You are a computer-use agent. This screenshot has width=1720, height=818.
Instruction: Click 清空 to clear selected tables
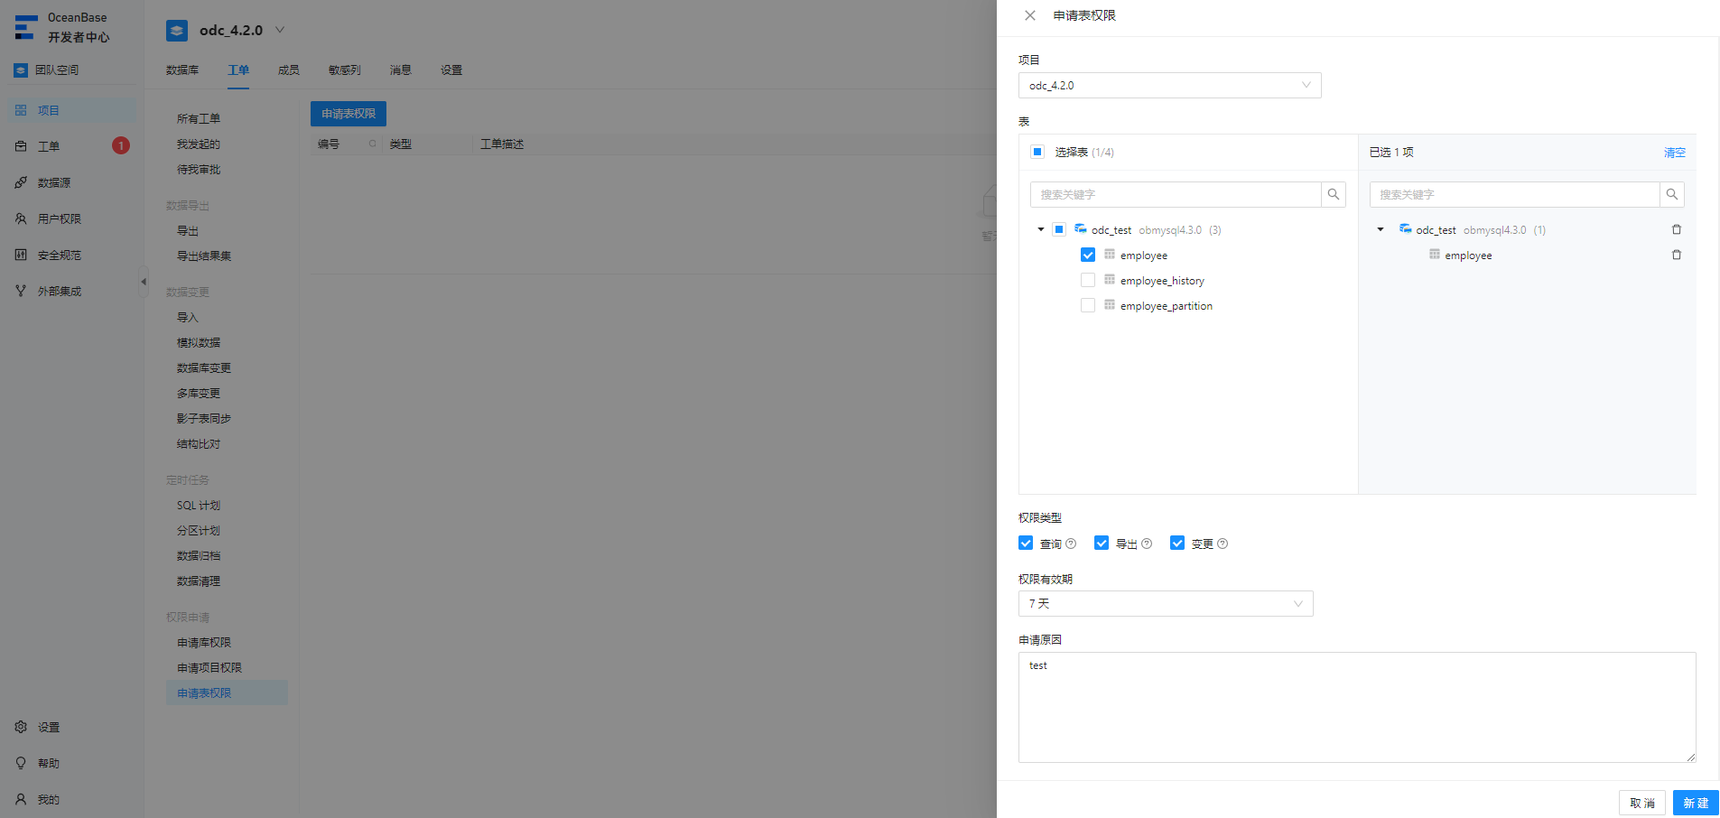point(1674,153)
